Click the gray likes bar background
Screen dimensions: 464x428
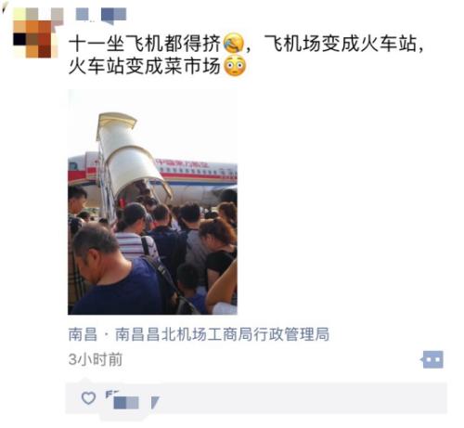tap(256, 398)
